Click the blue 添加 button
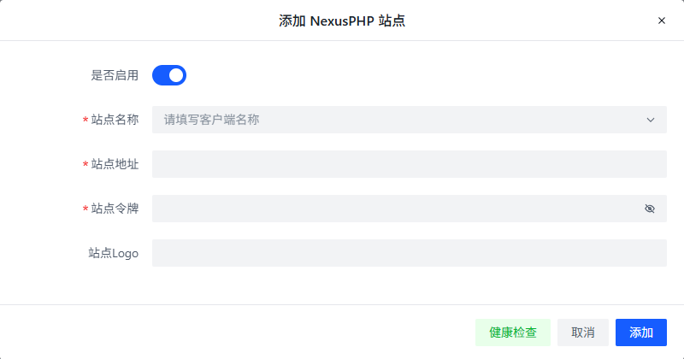Viewport: 684px width, 359px height. [x=641, y=333]
